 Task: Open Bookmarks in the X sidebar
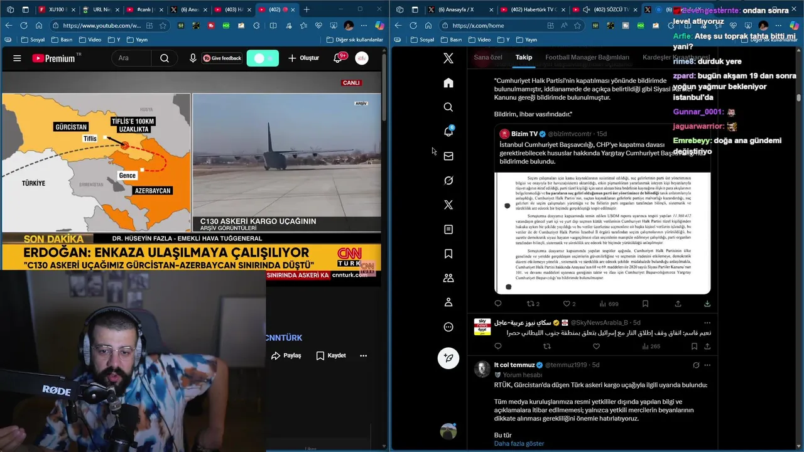[x=448, y=254]
